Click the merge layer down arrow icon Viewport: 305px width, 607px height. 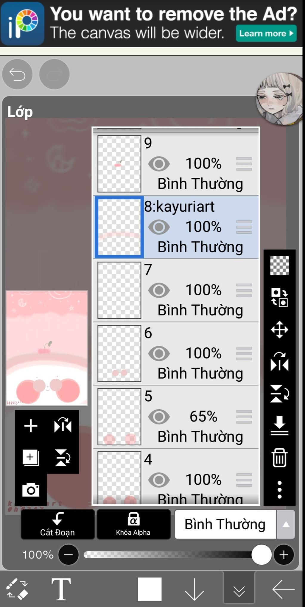coord(279,426)
